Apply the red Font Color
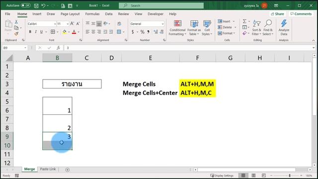318x179 pixels. tap(74, 32)
